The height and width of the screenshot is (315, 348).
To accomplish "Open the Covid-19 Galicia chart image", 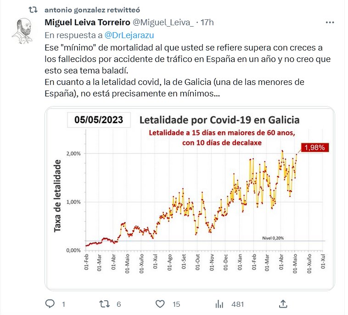I will [x=190, y=198].
